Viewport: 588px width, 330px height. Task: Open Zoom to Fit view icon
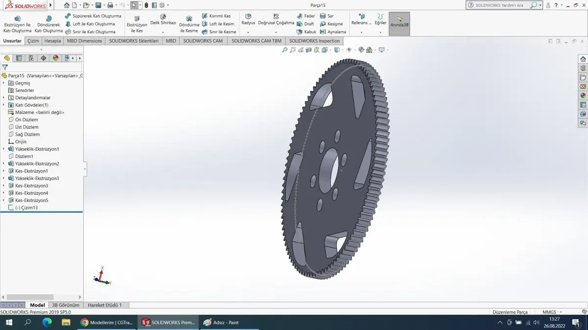coord(285,50)
